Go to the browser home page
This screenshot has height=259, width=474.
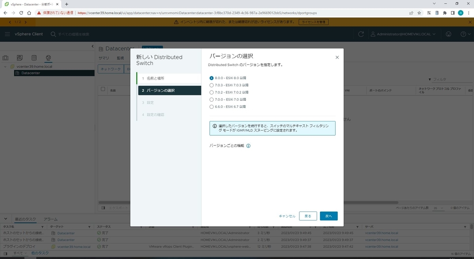tap(29, 13)
